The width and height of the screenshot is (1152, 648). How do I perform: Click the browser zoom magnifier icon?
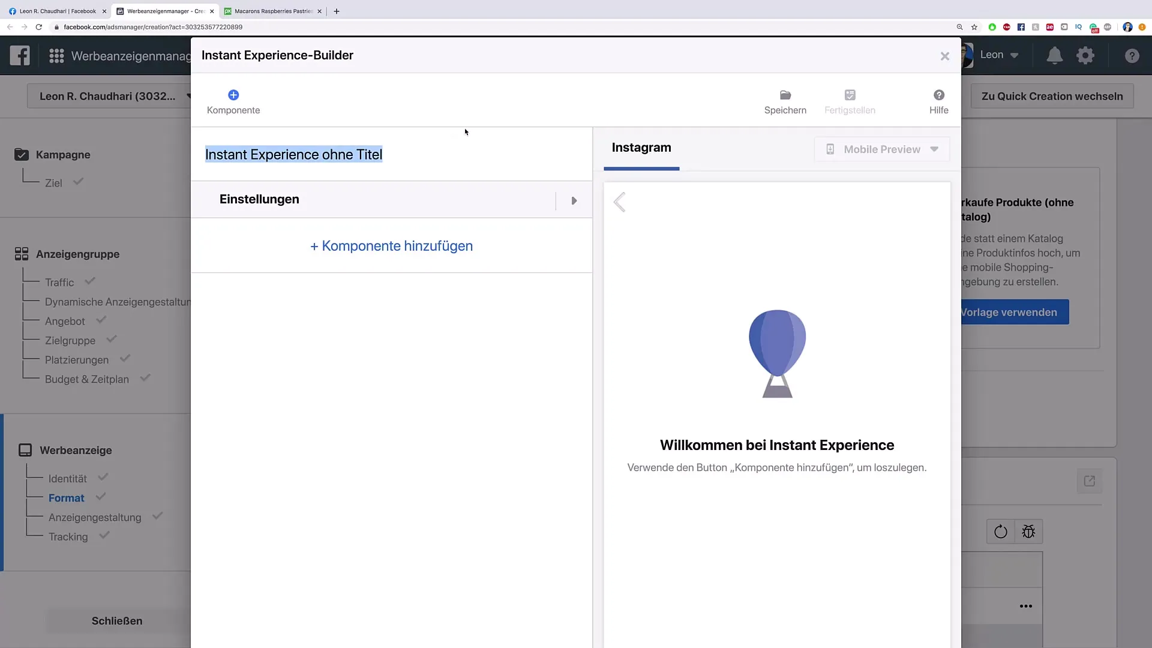pyautogui.click(x=959, y=27)
